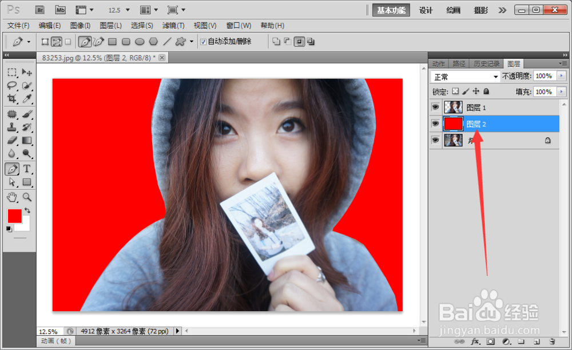Image resolution: width=572 pixels, height=350 pixels.
Task: Click the link layers chain icon
Action: pos(459,341)
